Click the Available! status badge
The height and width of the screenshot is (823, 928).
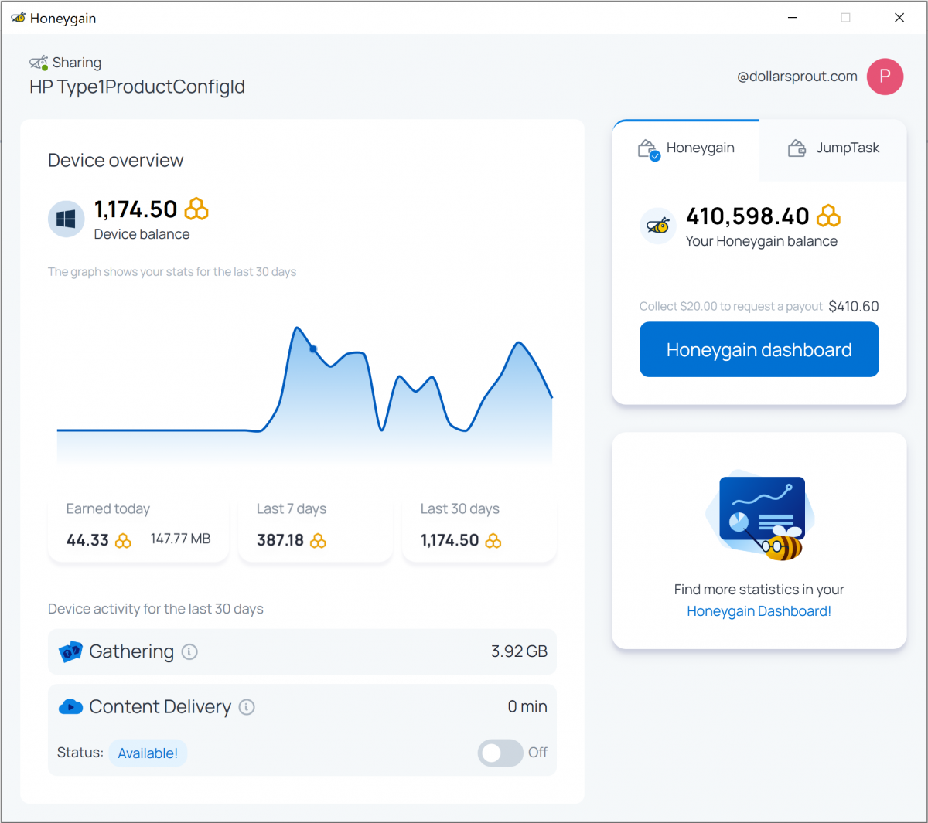[x=148, y=753]
